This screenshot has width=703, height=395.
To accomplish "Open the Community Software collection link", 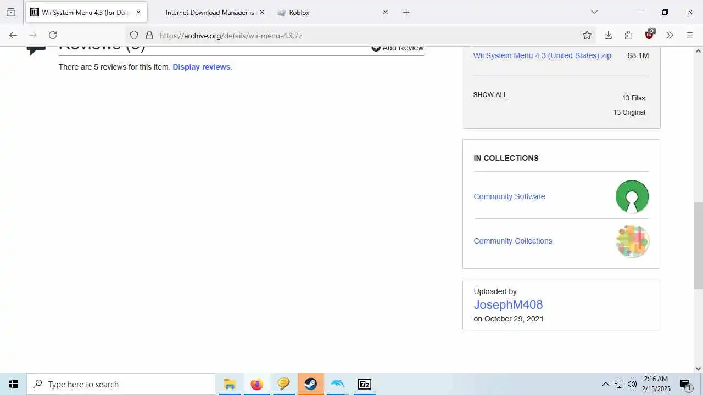I will click(509, 196).
